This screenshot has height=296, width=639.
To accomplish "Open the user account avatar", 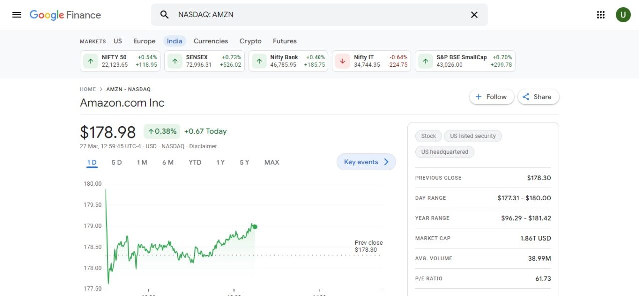I will click(623, 15).
